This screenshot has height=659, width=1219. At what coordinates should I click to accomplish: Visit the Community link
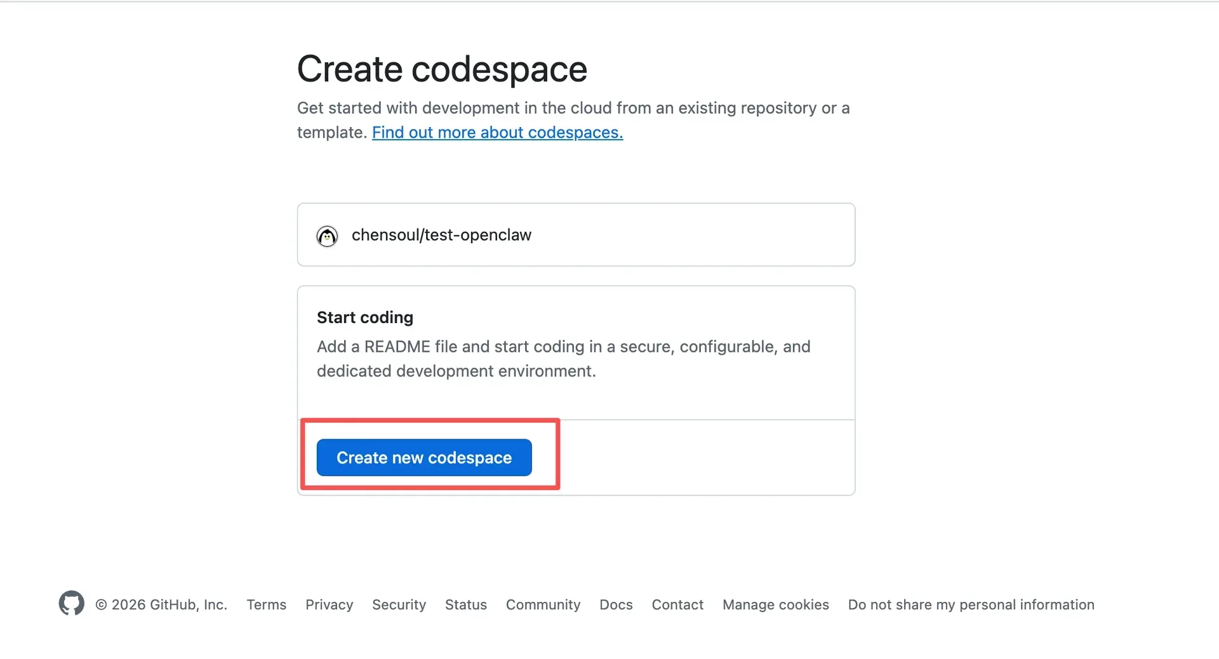[543, 604]
